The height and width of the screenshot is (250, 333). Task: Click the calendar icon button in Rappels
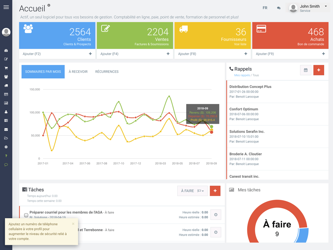306,70
